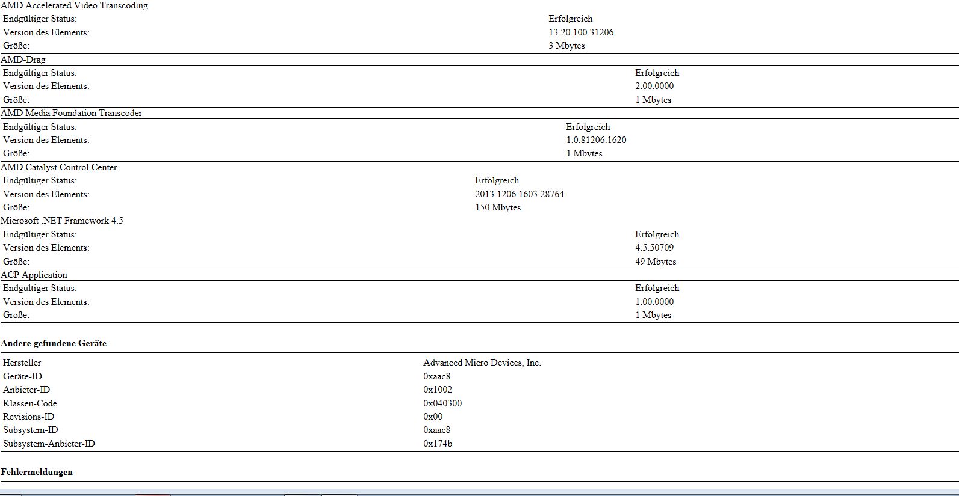Viewport: 959px width, 496px height.
Task: Select version value 1.0.81206.1620
Action: [x=596, y=140]
